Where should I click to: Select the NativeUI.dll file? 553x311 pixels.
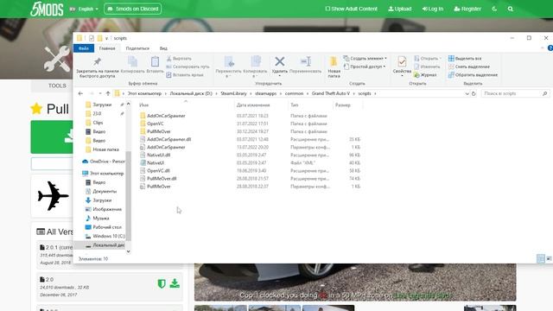point(158,155)
